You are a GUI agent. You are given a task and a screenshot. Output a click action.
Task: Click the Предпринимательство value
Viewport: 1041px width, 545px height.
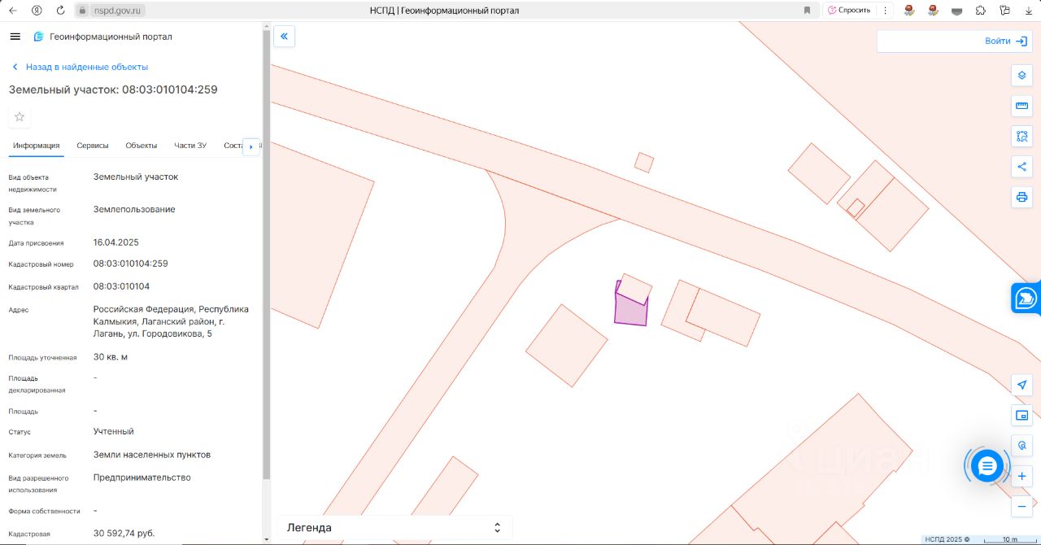point(142,477)
